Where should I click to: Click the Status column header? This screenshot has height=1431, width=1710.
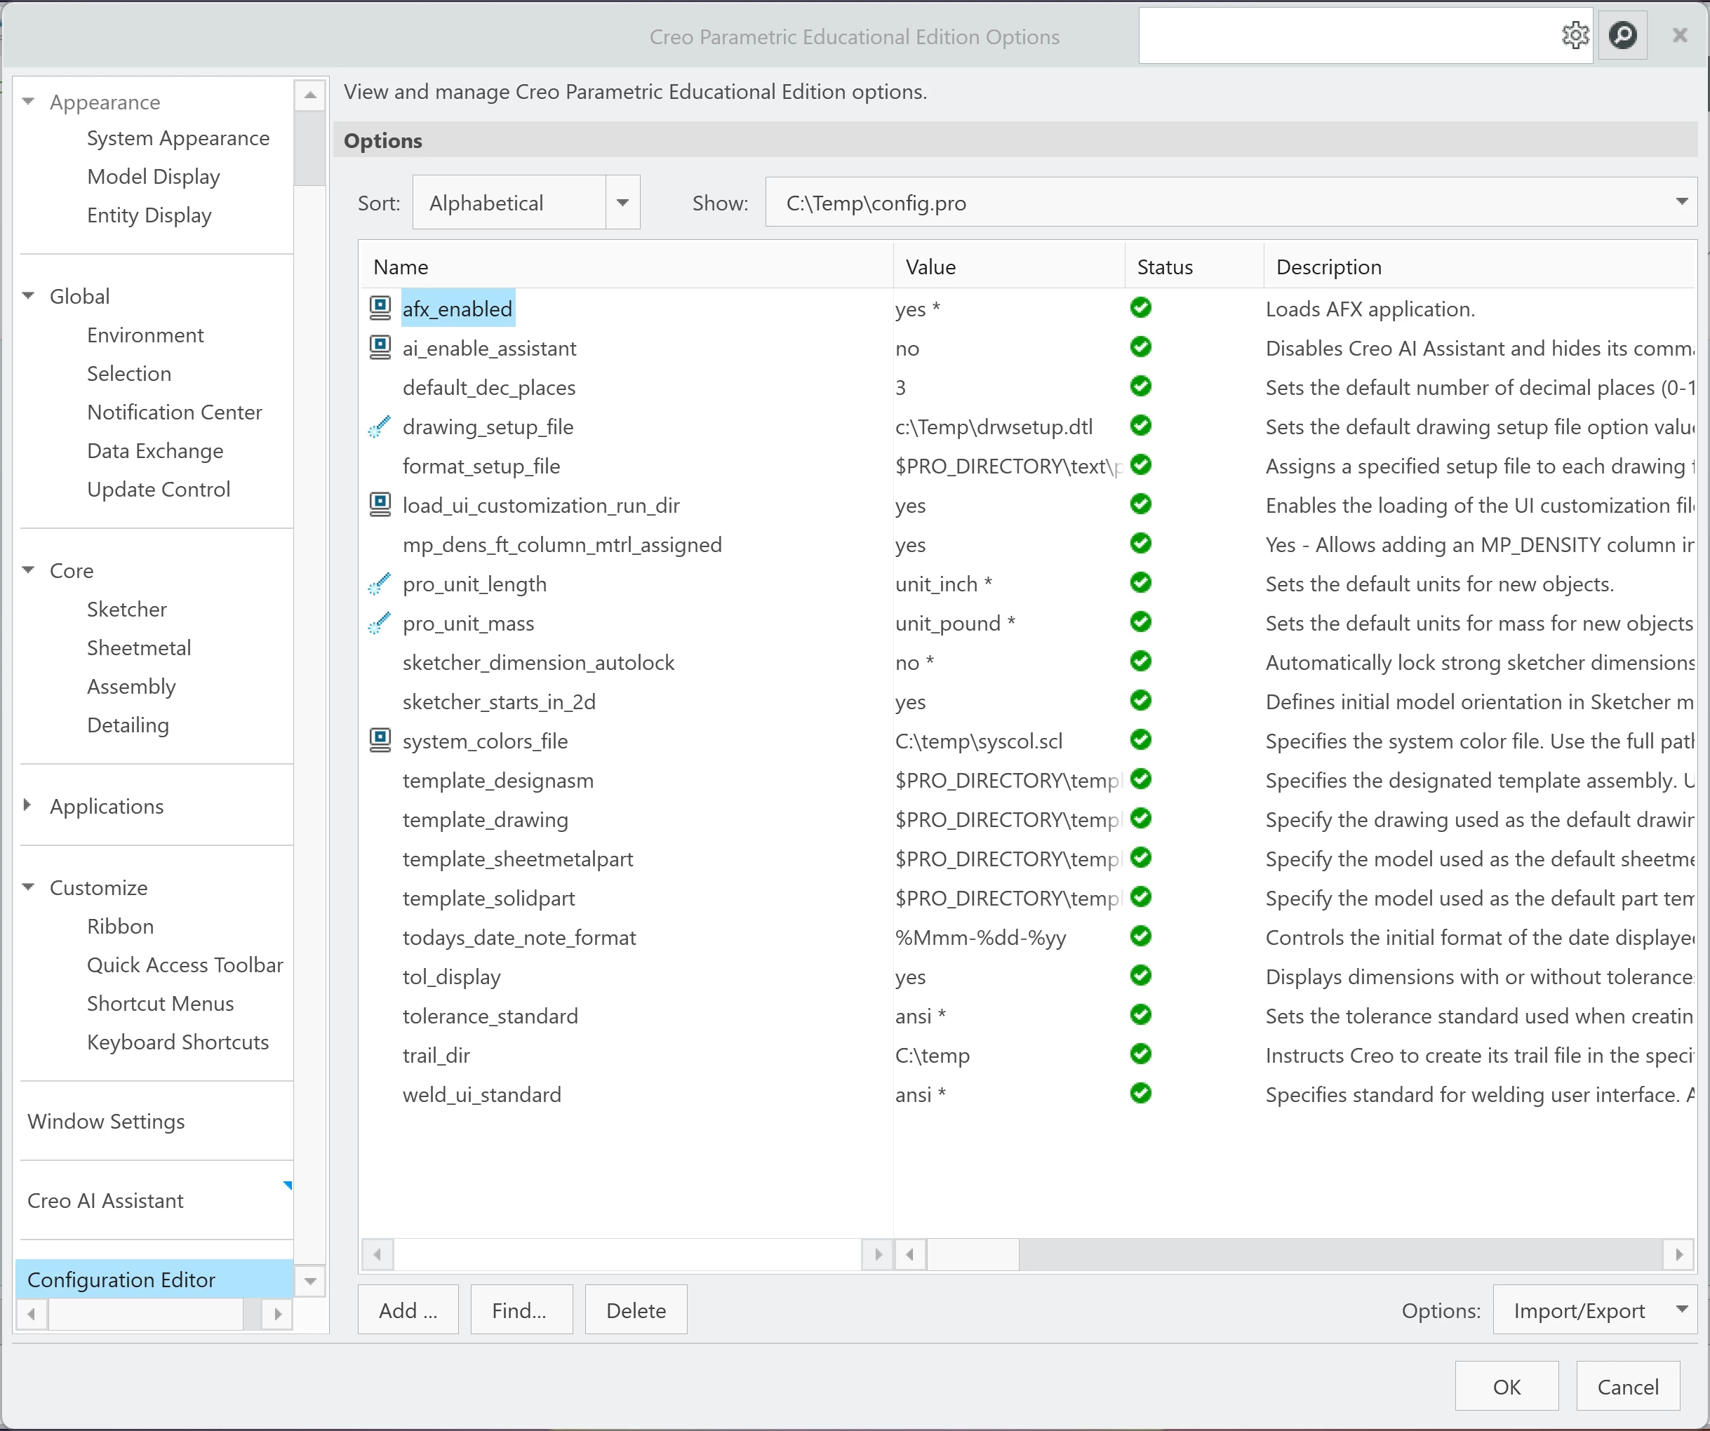(1194, 266)
